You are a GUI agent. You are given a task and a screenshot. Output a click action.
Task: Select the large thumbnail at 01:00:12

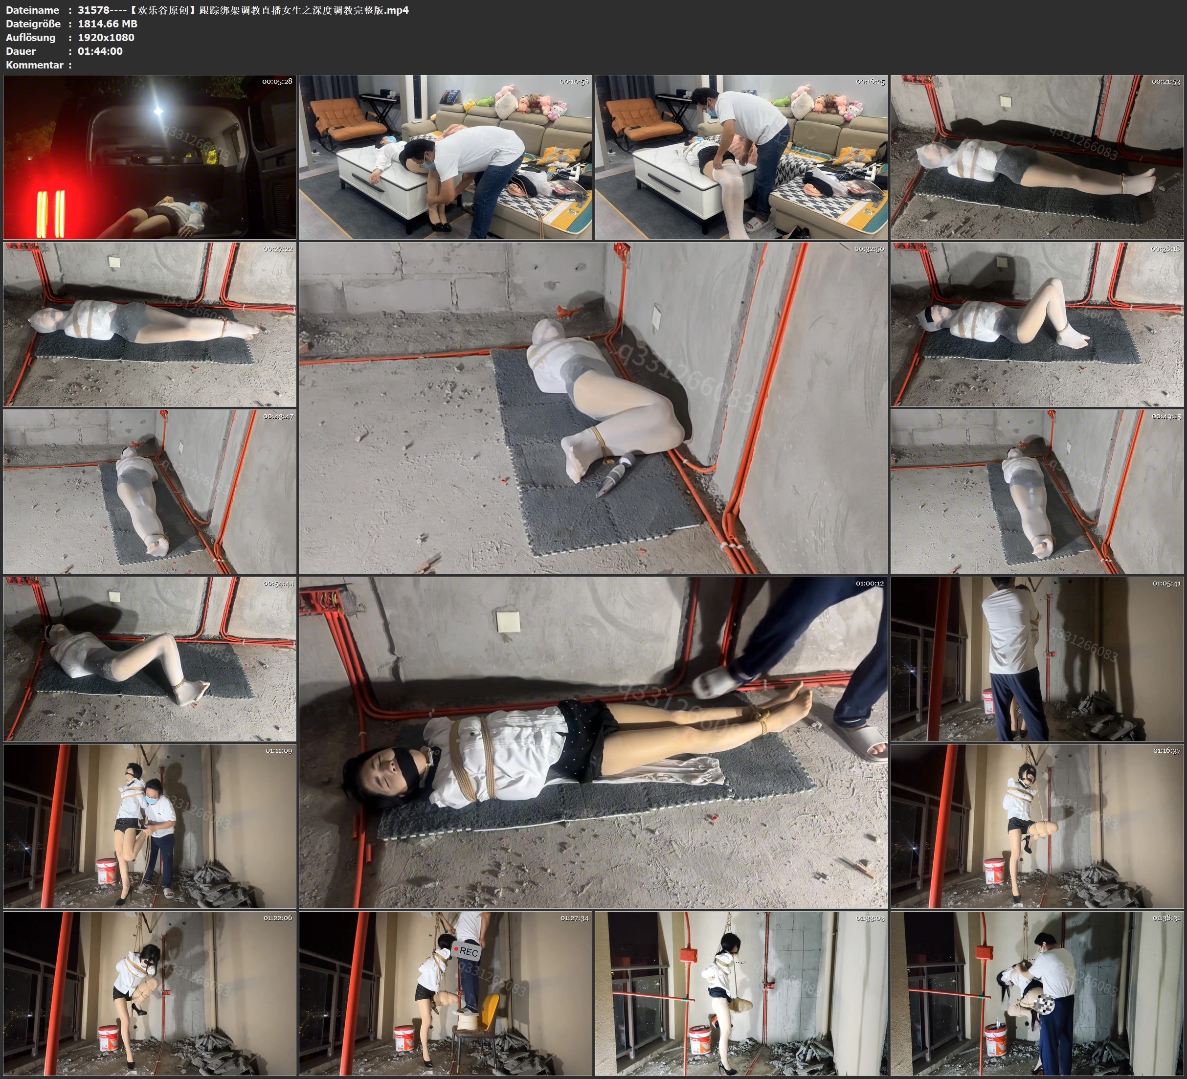(x=593, y=742)
